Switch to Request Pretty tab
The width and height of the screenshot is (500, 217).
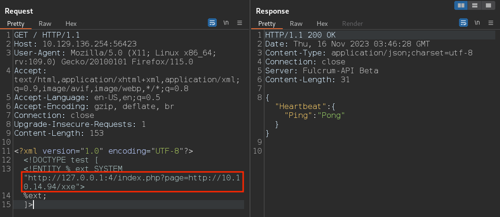click(16, 23)
